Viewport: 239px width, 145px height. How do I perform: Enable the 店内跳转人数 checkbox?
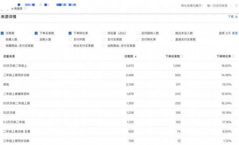point(138,33)
